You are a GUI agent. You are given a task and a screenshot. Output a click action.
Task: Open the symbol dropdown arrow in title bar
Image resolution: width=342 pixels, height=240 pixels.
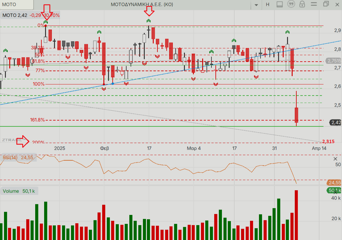pos(256,5)
